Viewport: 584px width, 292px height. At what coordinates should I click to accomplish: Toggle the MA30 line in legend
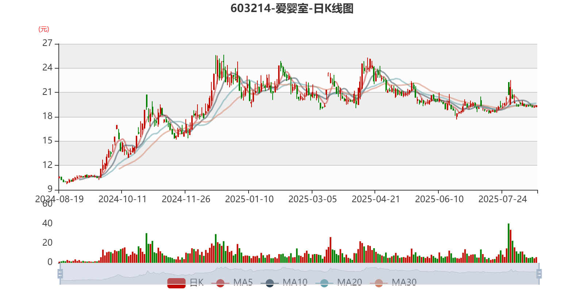click(393, 283)
